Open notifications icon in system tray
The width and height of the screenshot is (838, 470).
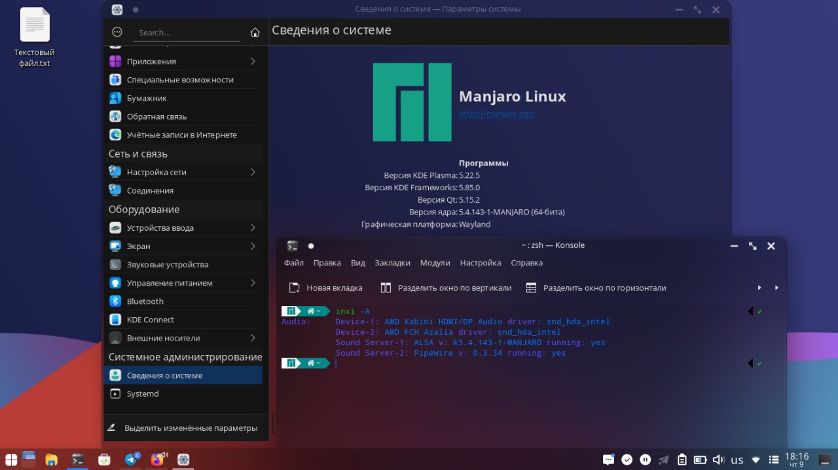tap(608, 460)
